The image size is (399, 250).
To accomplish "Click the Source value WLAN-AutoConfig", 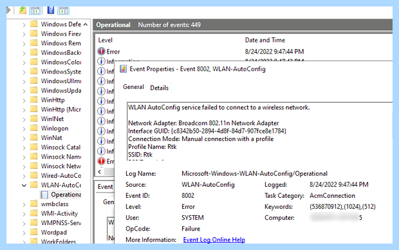I will [208, 184].
